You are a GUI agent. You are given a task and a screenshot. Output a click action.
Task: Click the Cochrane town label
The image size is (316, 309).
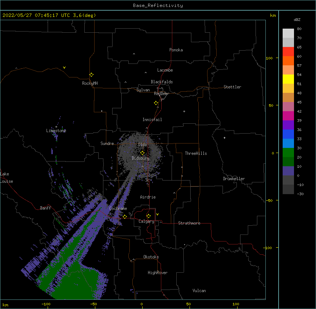pyautogui.click(x=118, y=208)
